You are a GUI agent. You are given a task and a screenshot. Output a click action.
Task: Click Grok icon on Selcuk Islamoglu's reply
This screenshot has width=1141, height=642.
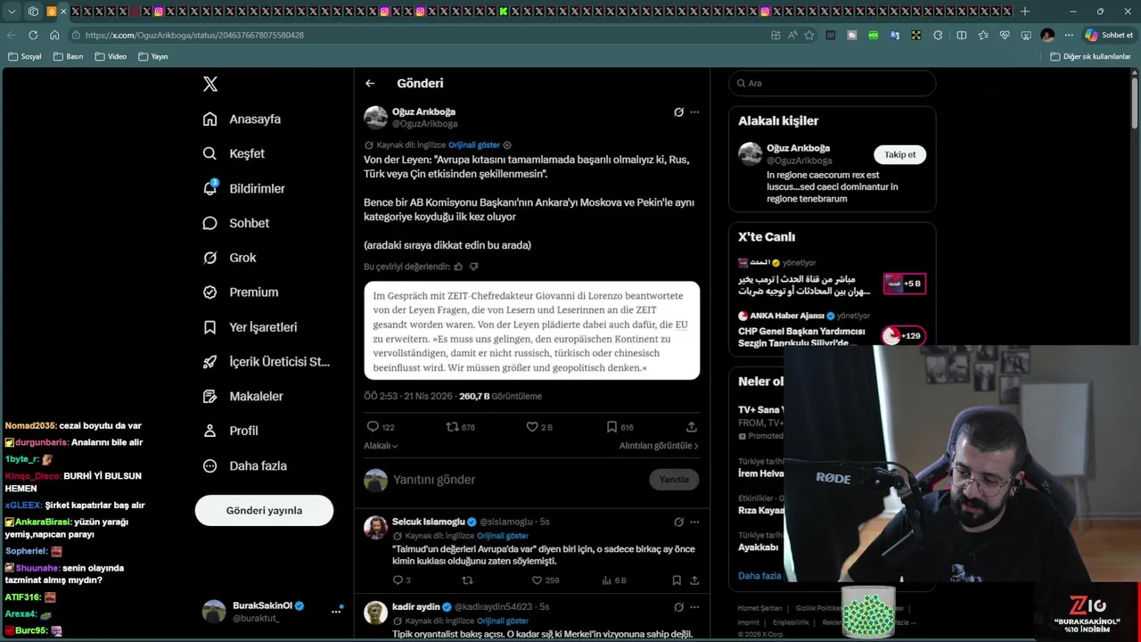click(678, 523)
